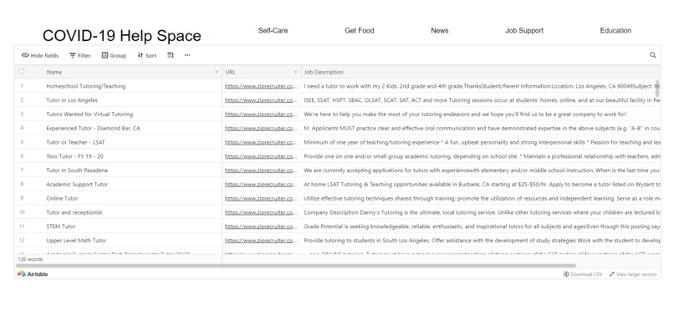Open the Filter options

coord(80,55)
